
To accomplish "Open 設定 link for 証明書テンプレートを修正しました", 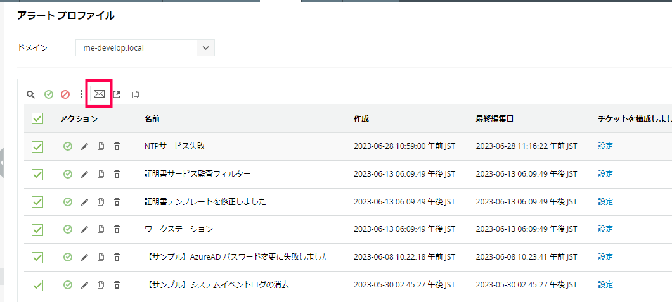I will tap(605, 201).
